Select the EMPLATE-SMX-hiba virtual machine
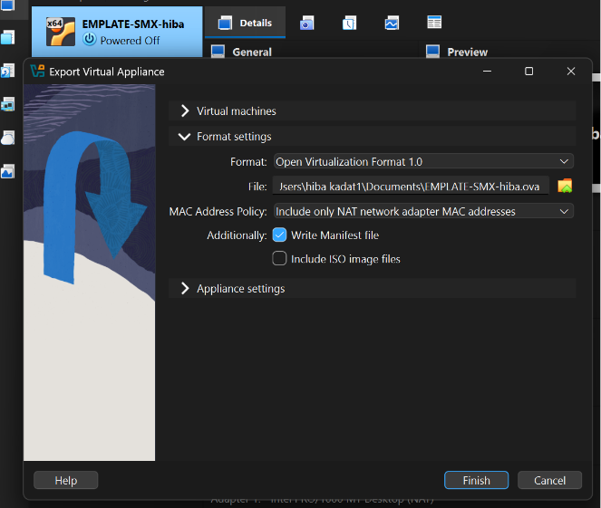Viewport: 601px width, 508px height. point(117,32)
